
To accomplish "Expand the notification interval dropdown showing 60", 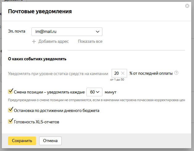I will (94, 92).
